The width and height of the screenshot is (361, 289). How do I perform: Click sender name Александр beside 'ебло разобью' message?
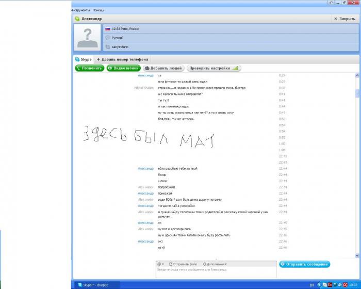(x=145, y=168)
